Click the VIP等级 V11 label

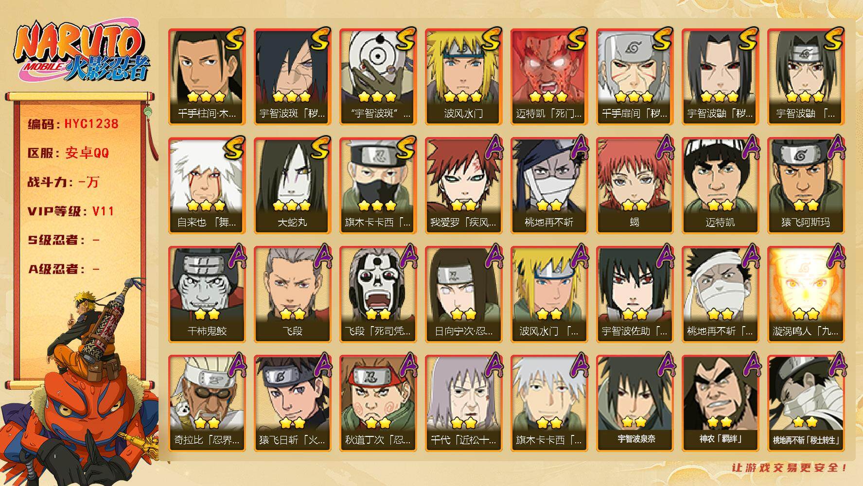click(x=70, y=211)
